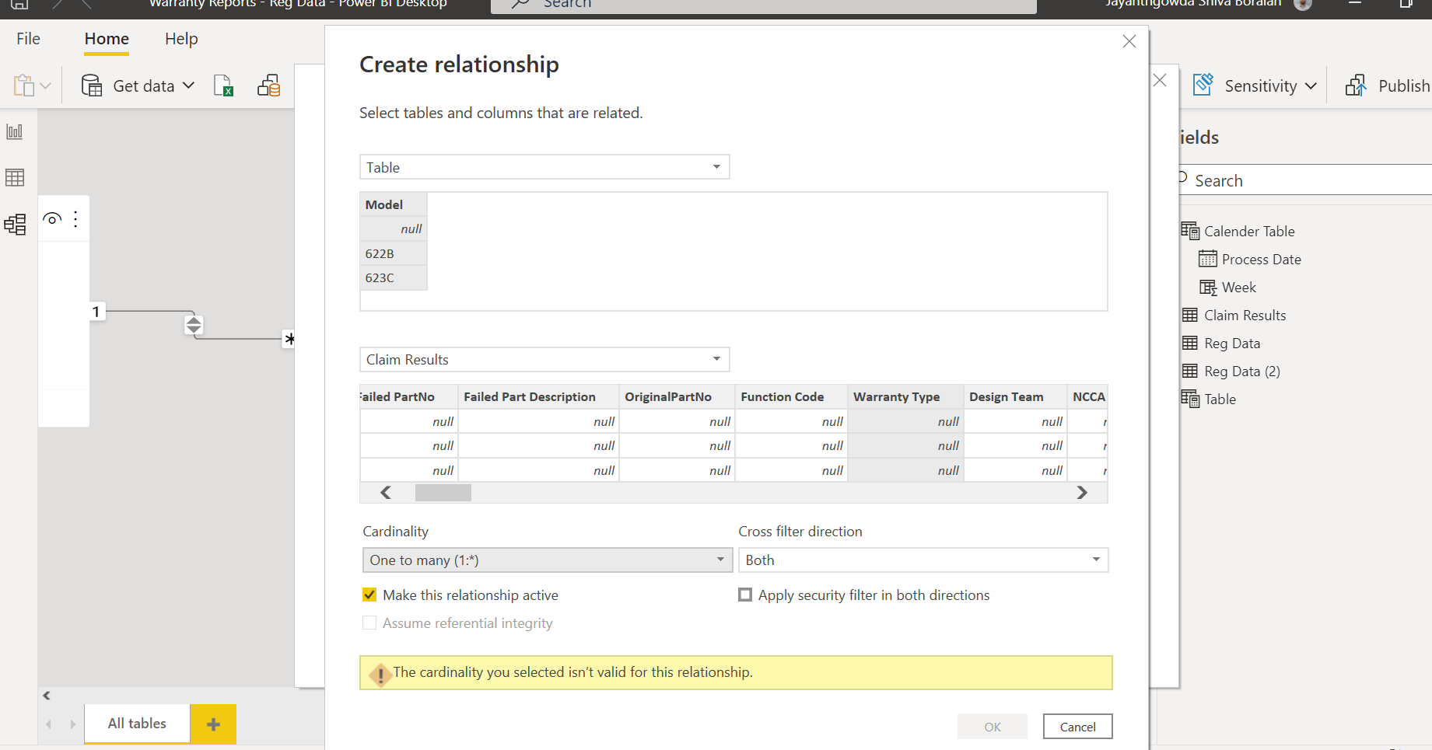Open the Claim Results table dropdown
The width and height of the screenshot is (1432, 750).
point(544,359)
